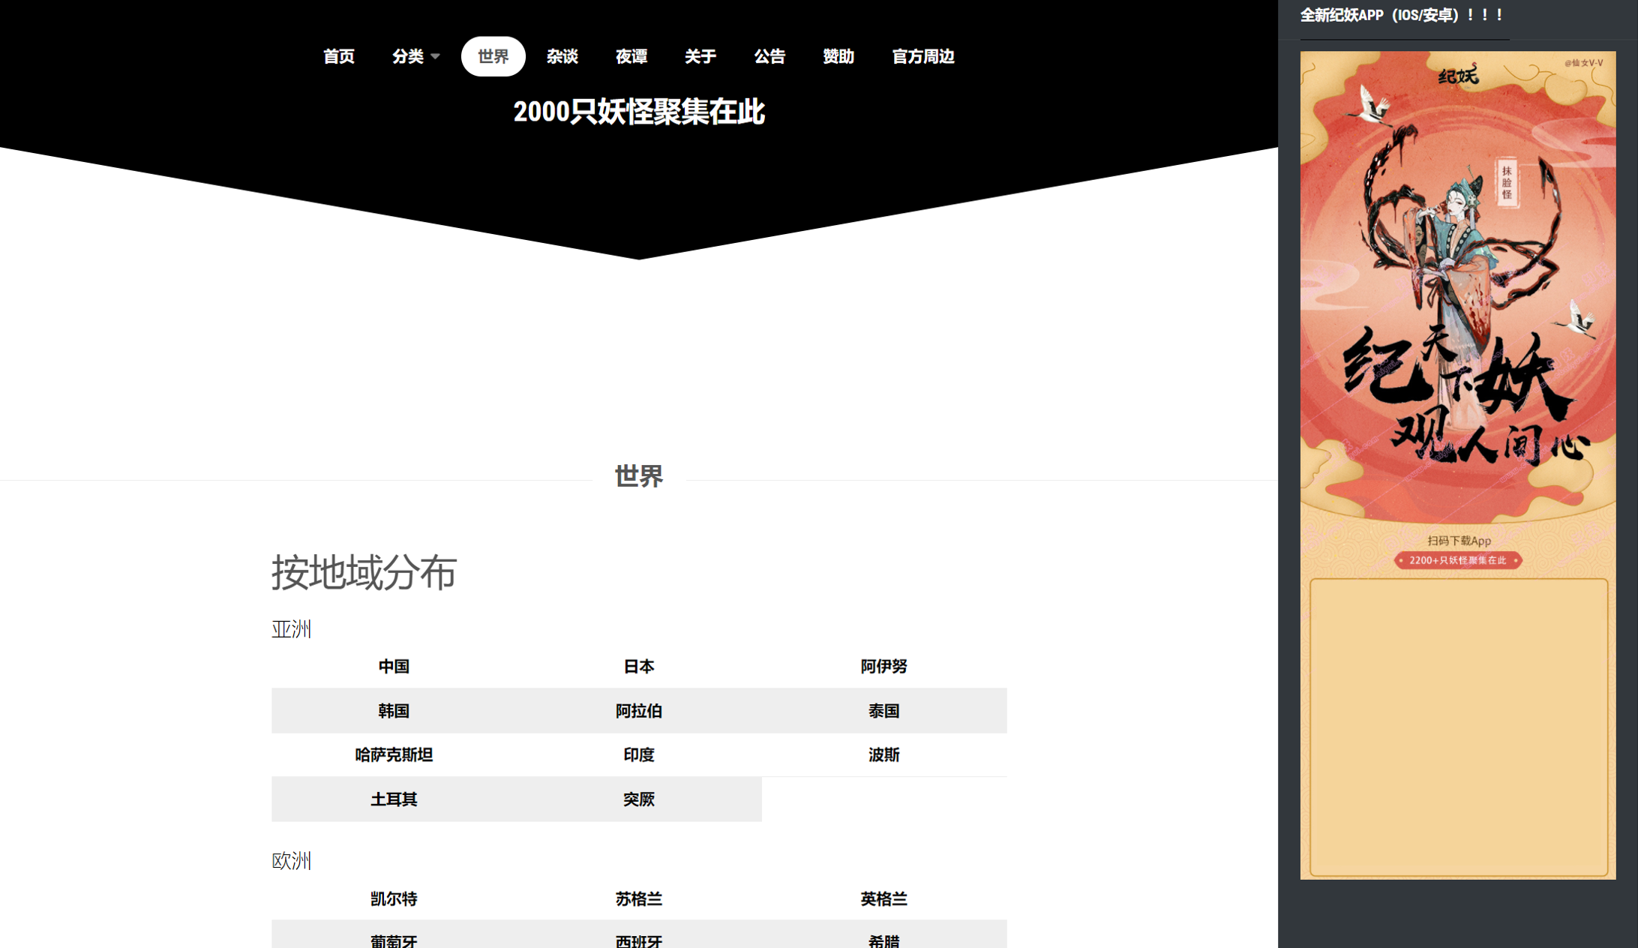The height and width of the screenshot is (948, 1638).
Task: Expand the 分类 dropdown arrow
Action: pos(435,56)
